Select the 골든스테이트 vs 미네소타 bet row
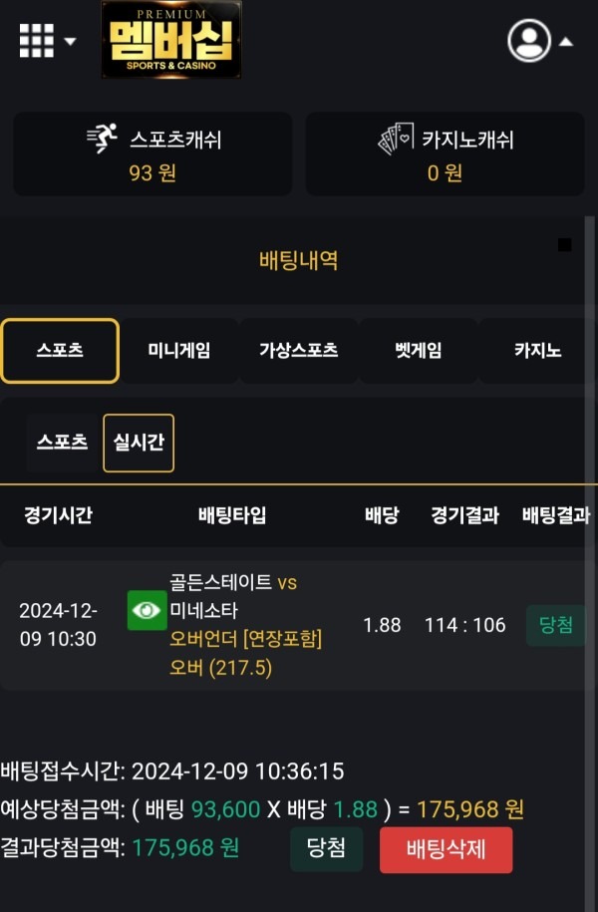Screen dimensions: 598x912 click(239, 611)
